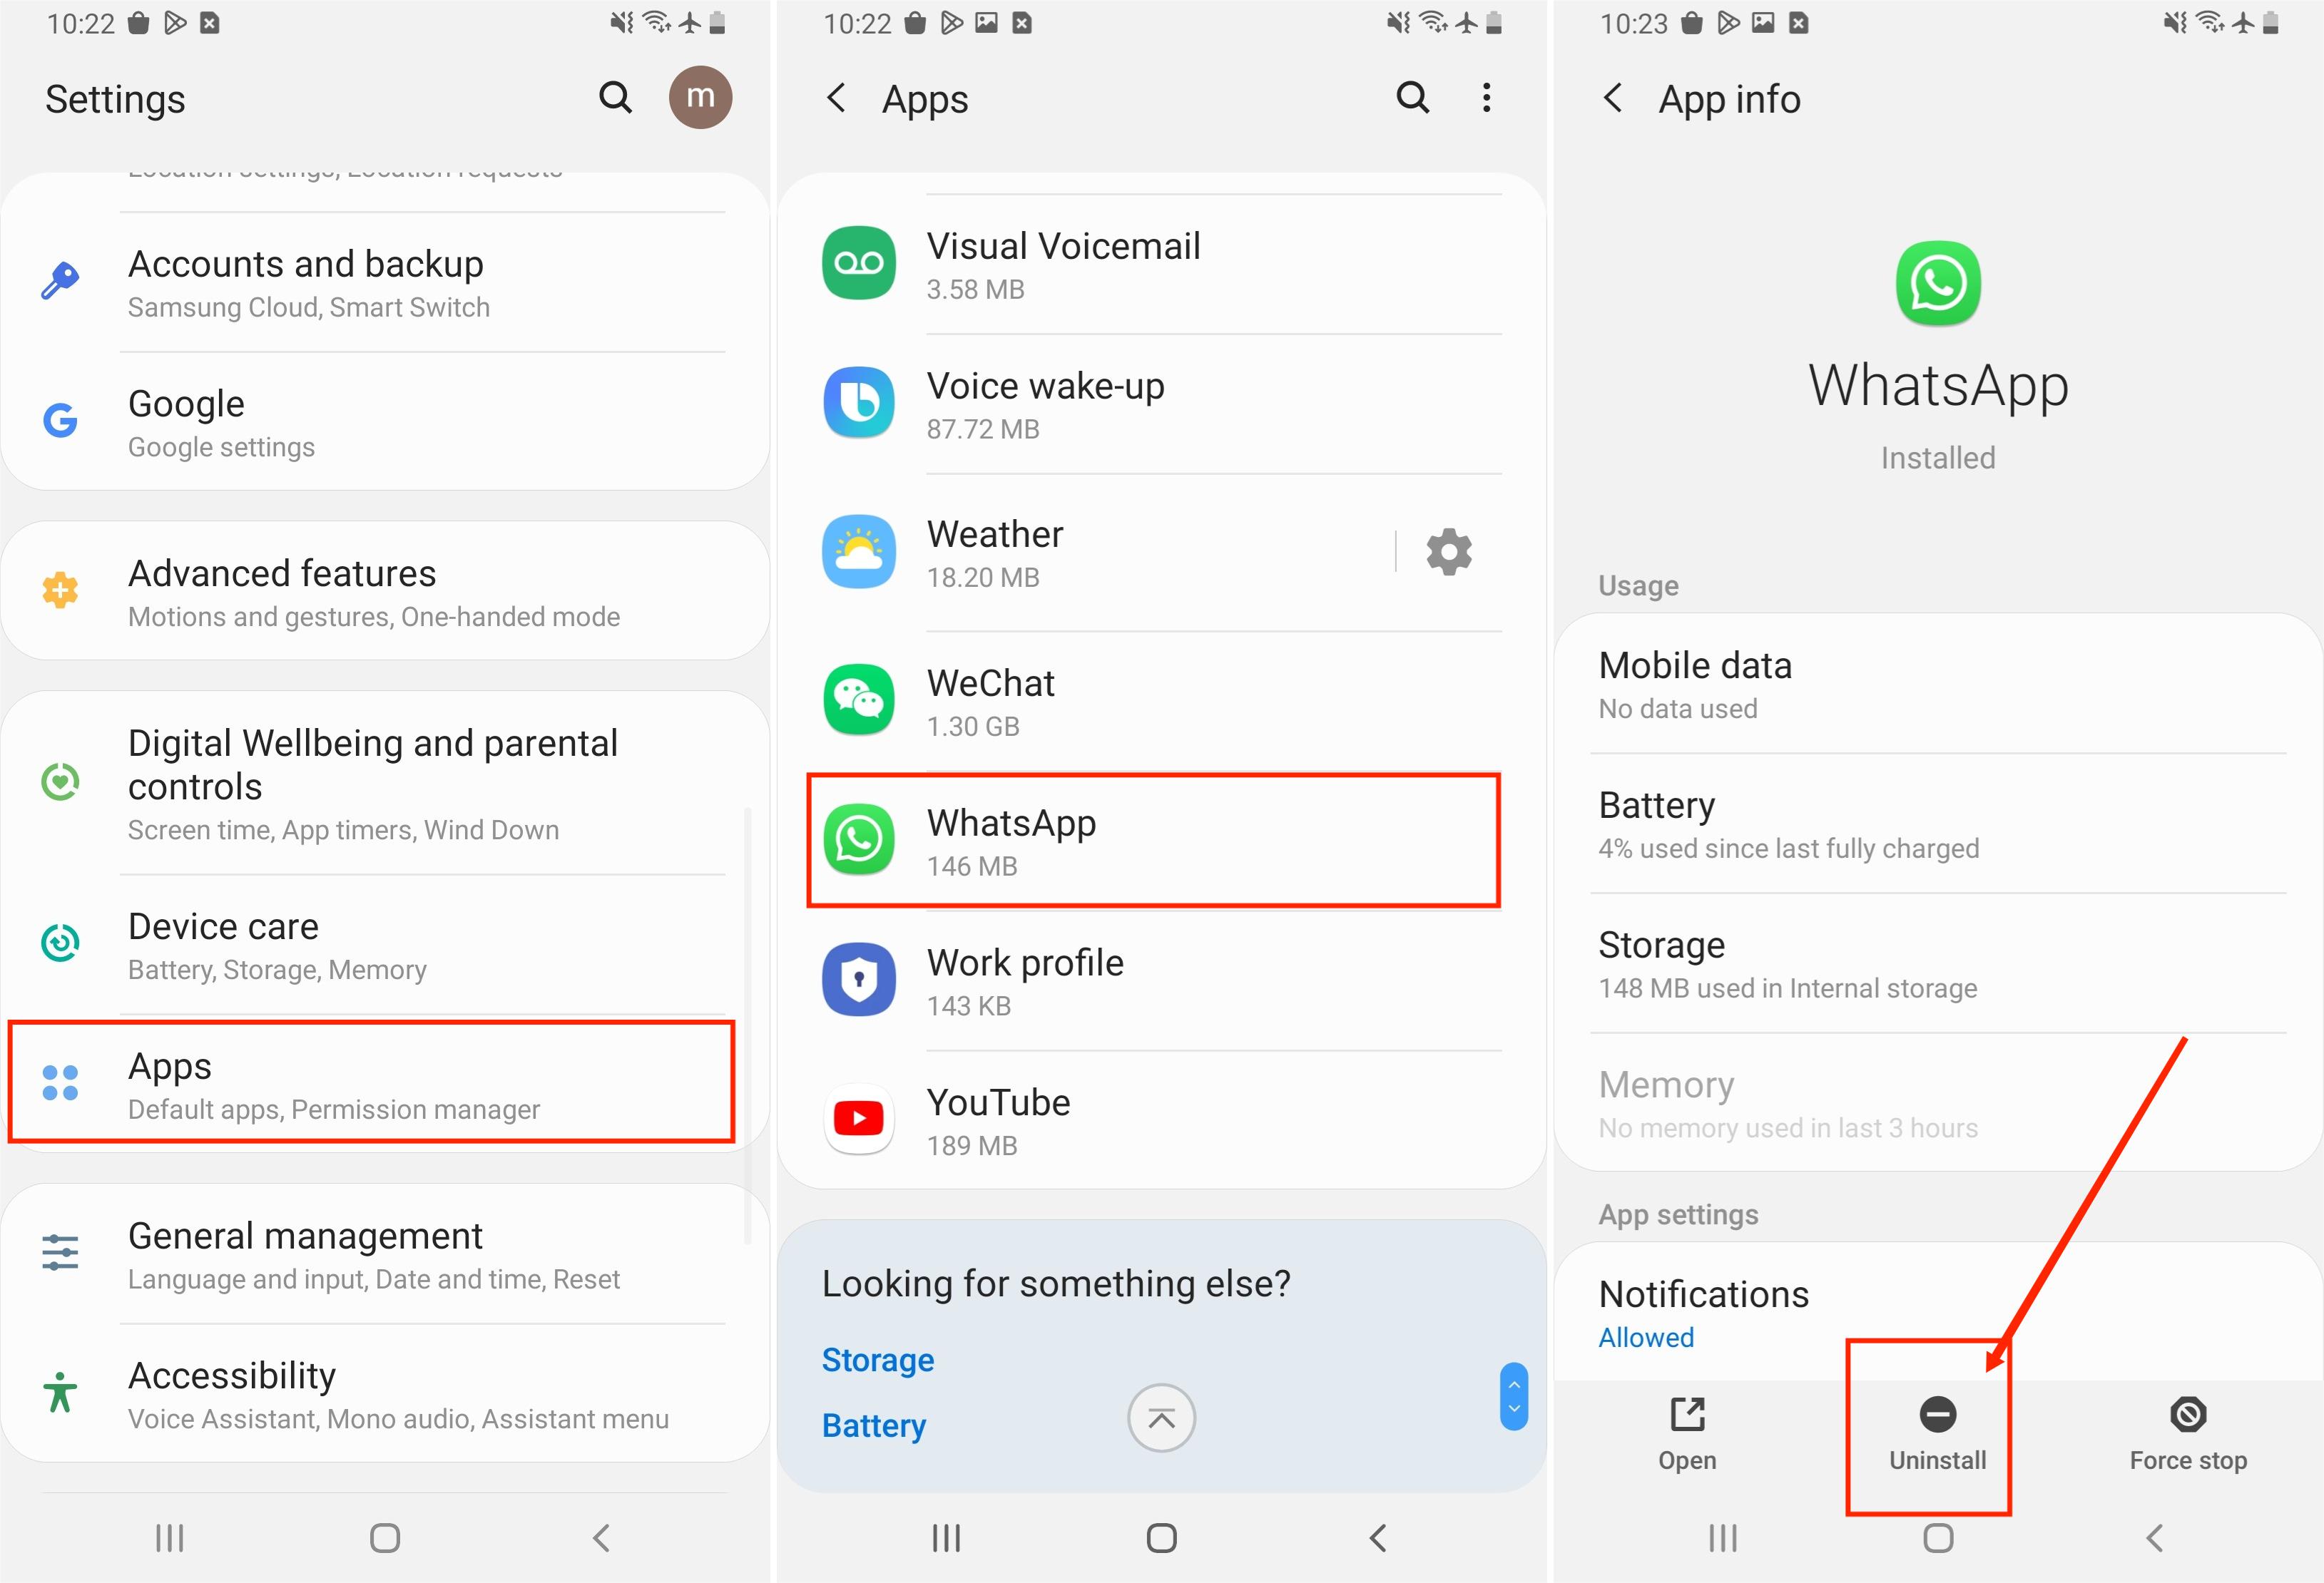Viewport: 2324px width, 1583px height.
Task: Go back from App info screen header
Action: (1613, 98)
